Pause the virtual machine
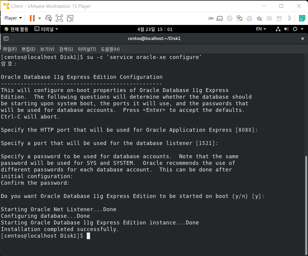308x256 pixels. coord(32,18)
